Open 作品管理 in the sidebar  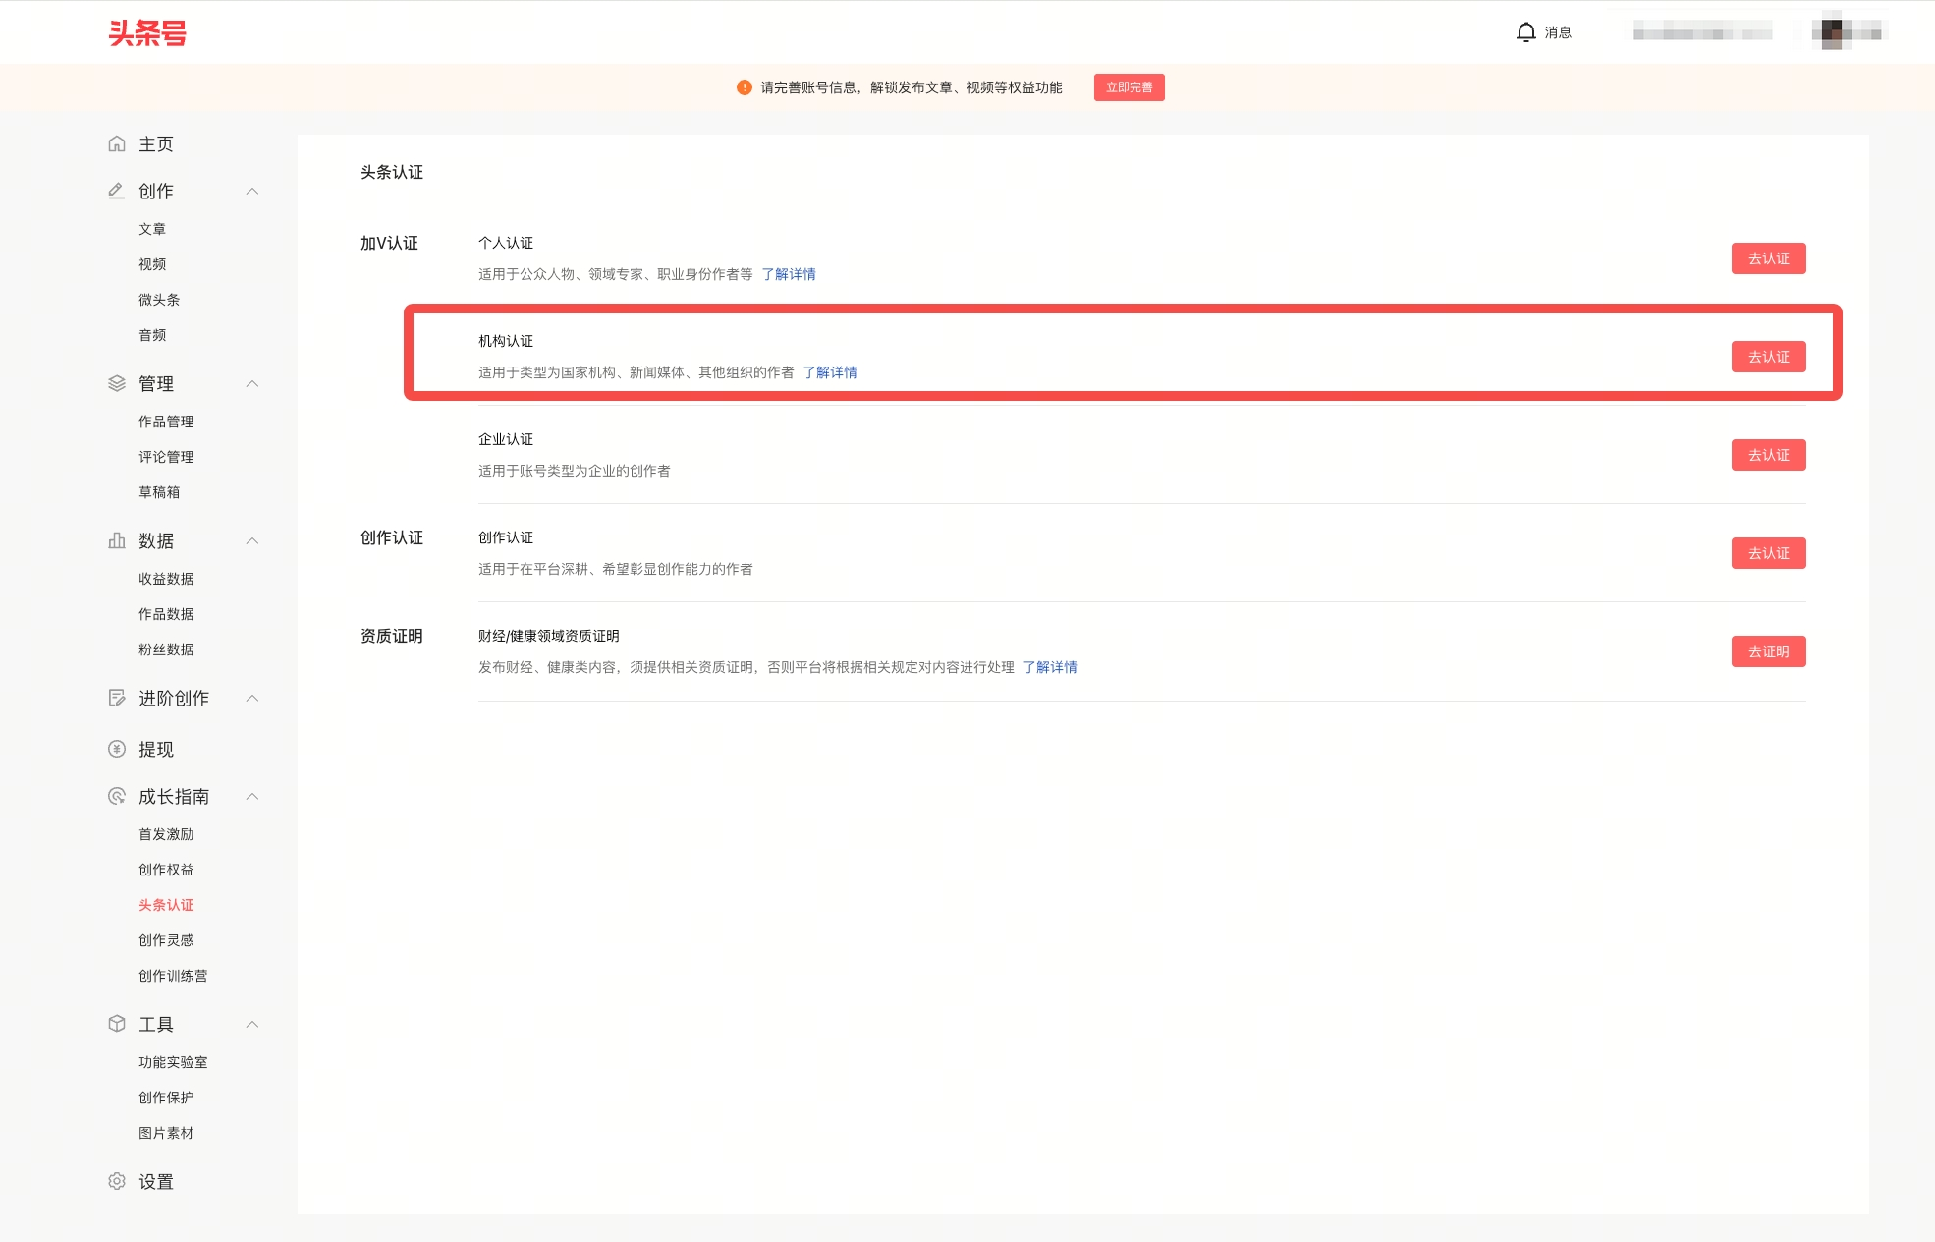coord(166,422)
